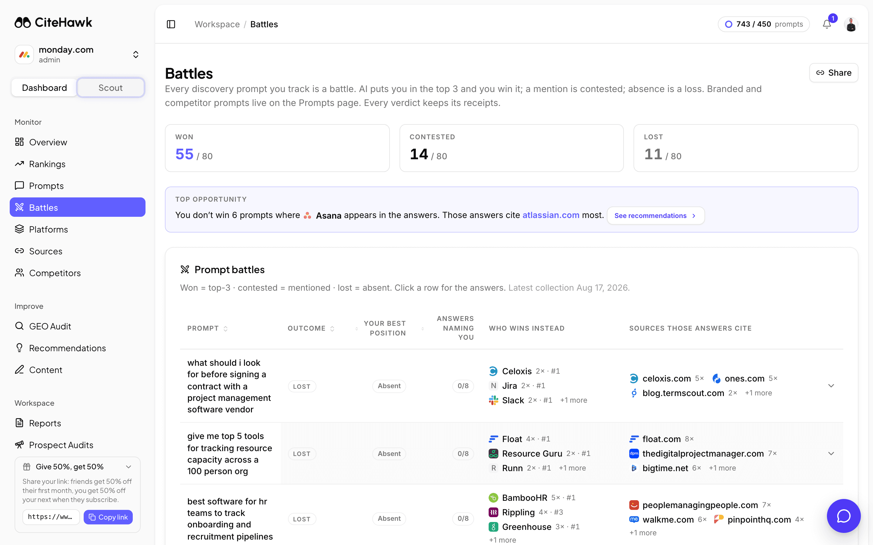Click the CiteHawk logo
Image resolution: width=873 pixels, height=545 pixels.
53,22
